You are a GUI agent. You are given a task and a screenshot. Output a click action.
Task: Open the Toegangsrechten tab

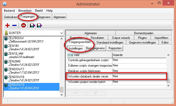click(x=80, y=42)
